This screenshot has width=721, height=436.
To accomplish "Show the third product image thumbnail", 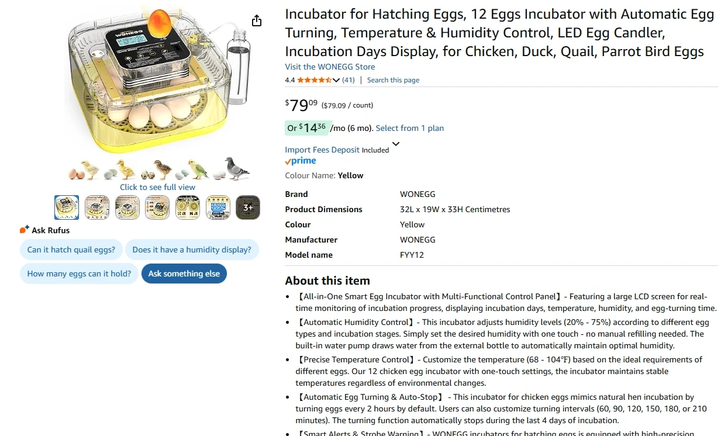I will click(x=127, y=207).
